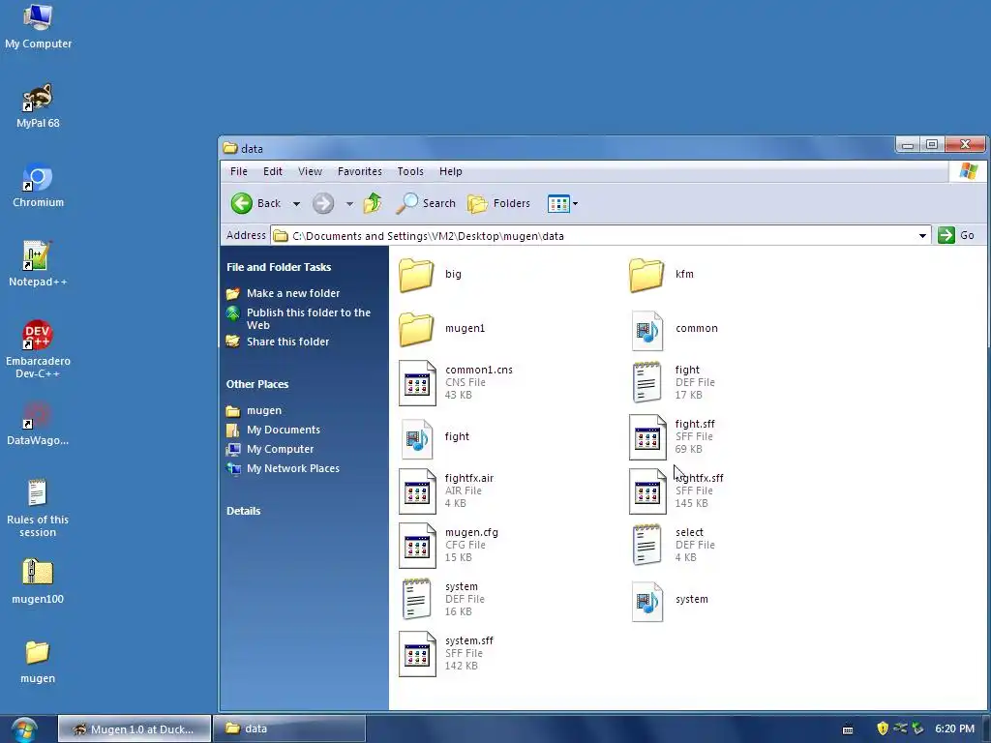Screen dimensions: 991x743
Task: Click the 6:20 PM clock
Action: pyautogui.click(x=954, y=728)
